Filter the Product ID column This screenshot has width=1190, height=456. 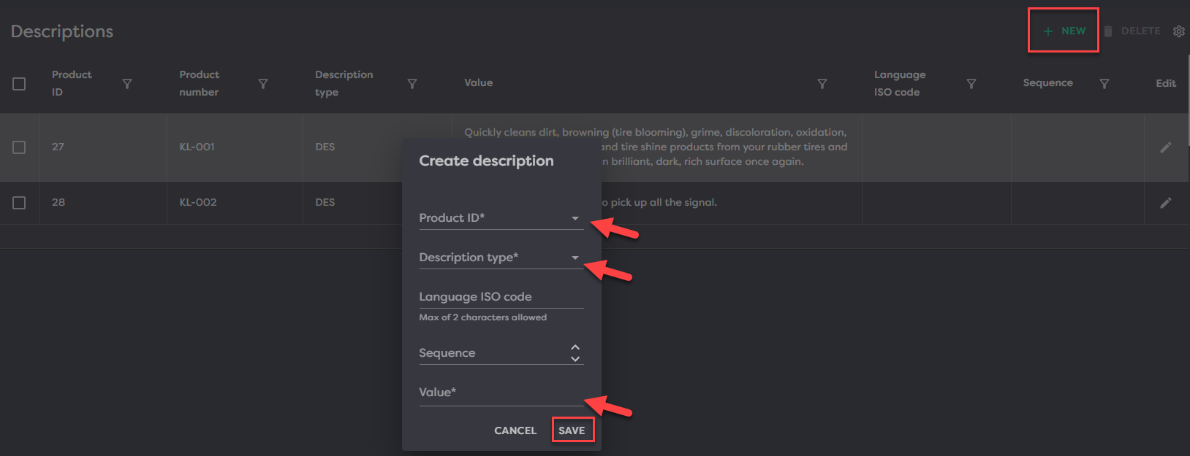(x=127, y=84)
